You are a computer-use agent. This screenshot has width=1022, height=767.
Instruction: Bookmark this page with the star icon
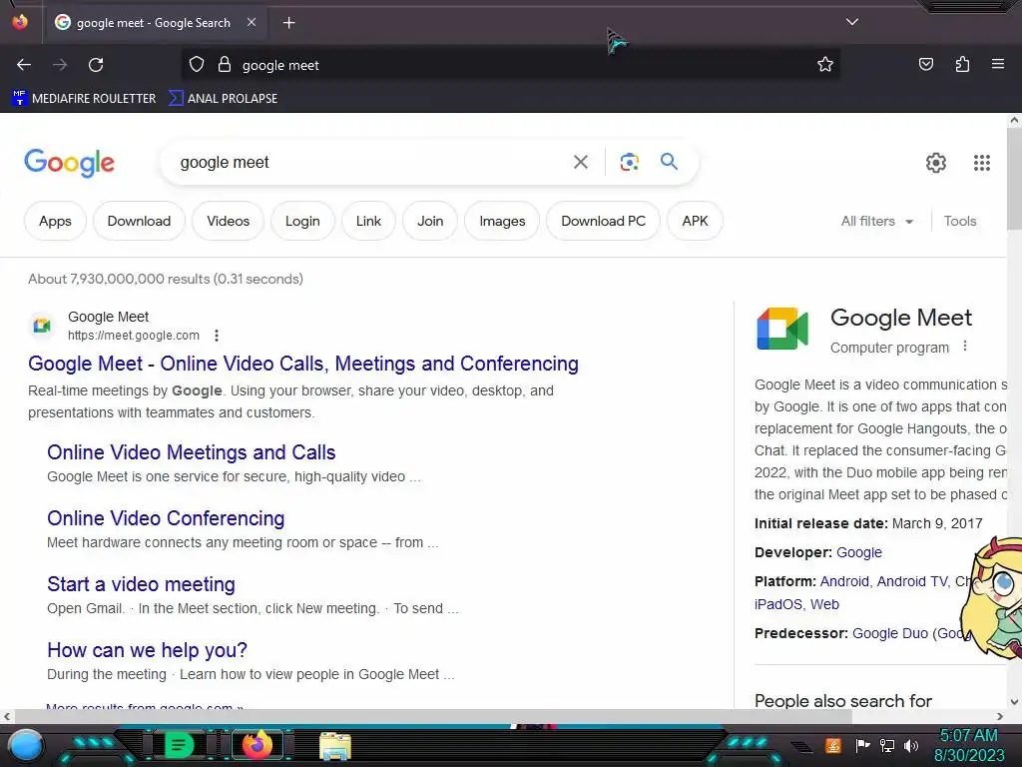click(x=825, y=64)
